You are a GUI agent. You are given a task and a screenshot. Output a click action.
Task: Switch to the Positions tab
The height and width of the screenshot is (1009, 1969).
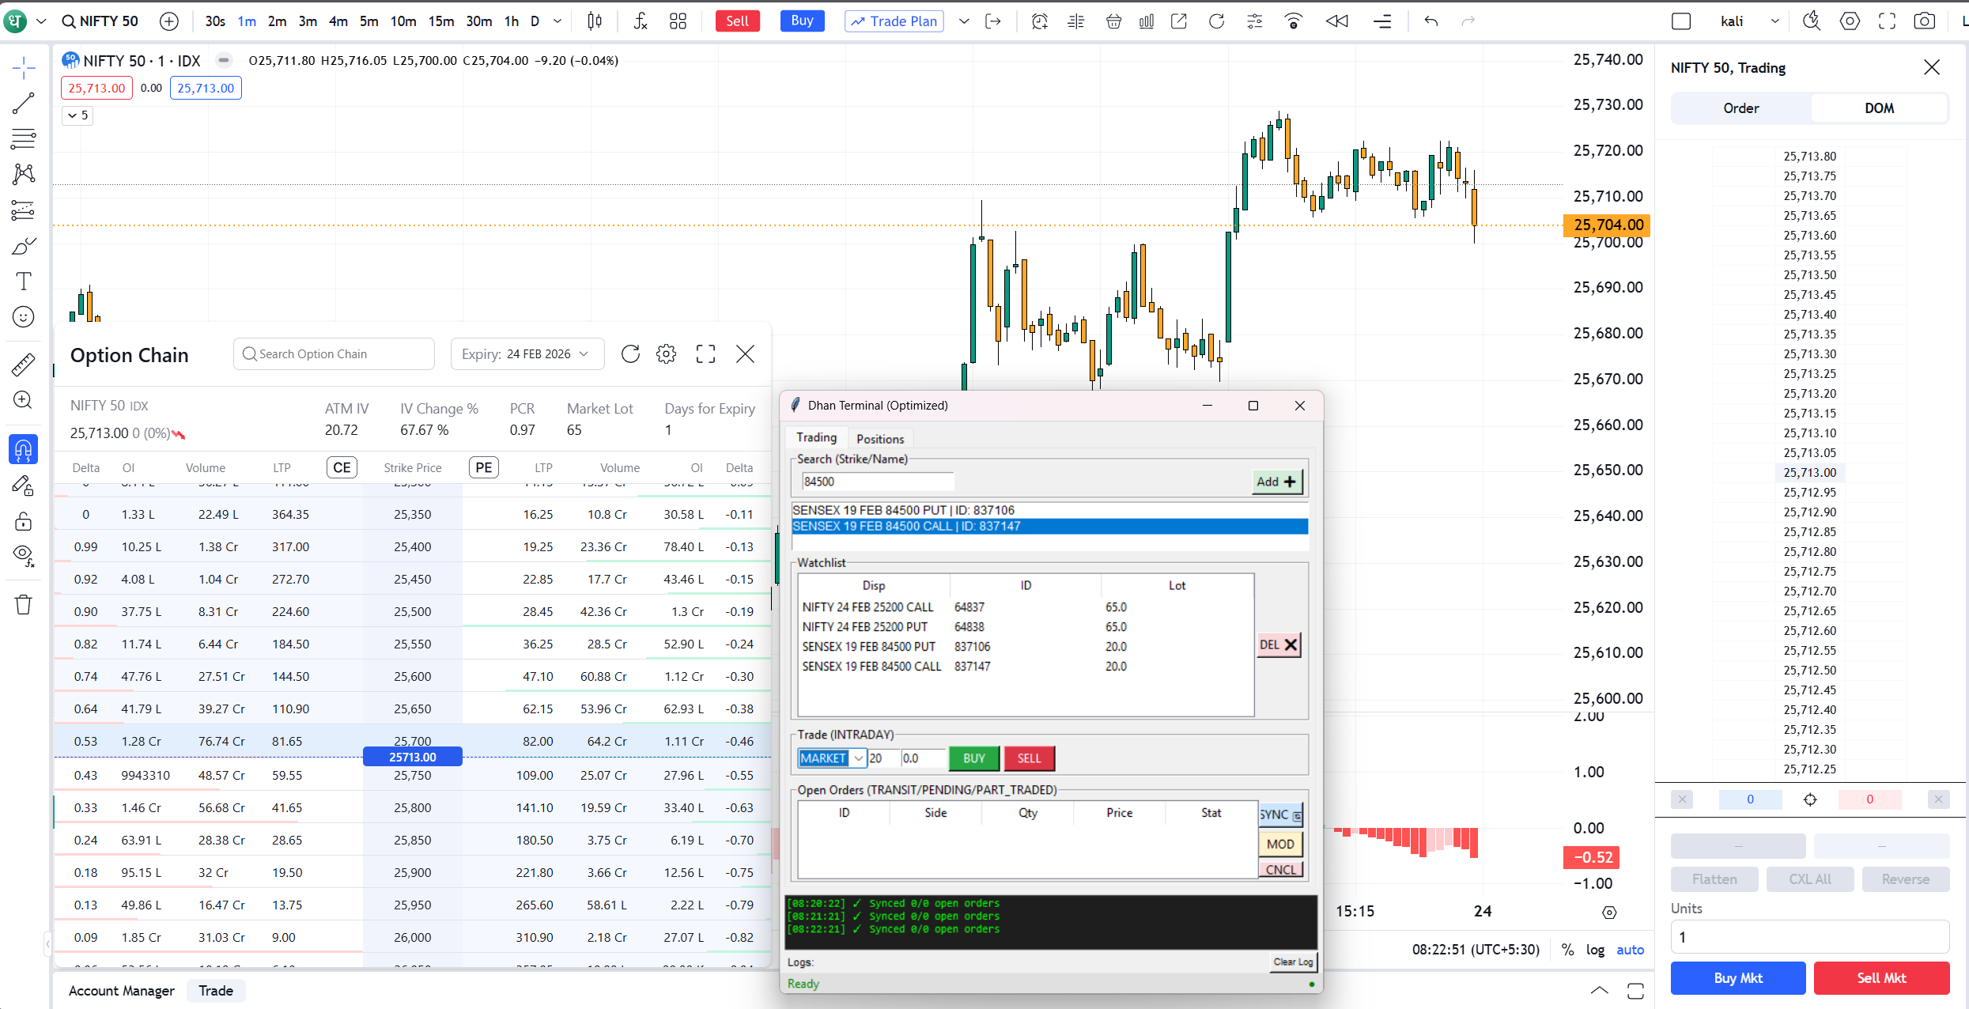879,439
